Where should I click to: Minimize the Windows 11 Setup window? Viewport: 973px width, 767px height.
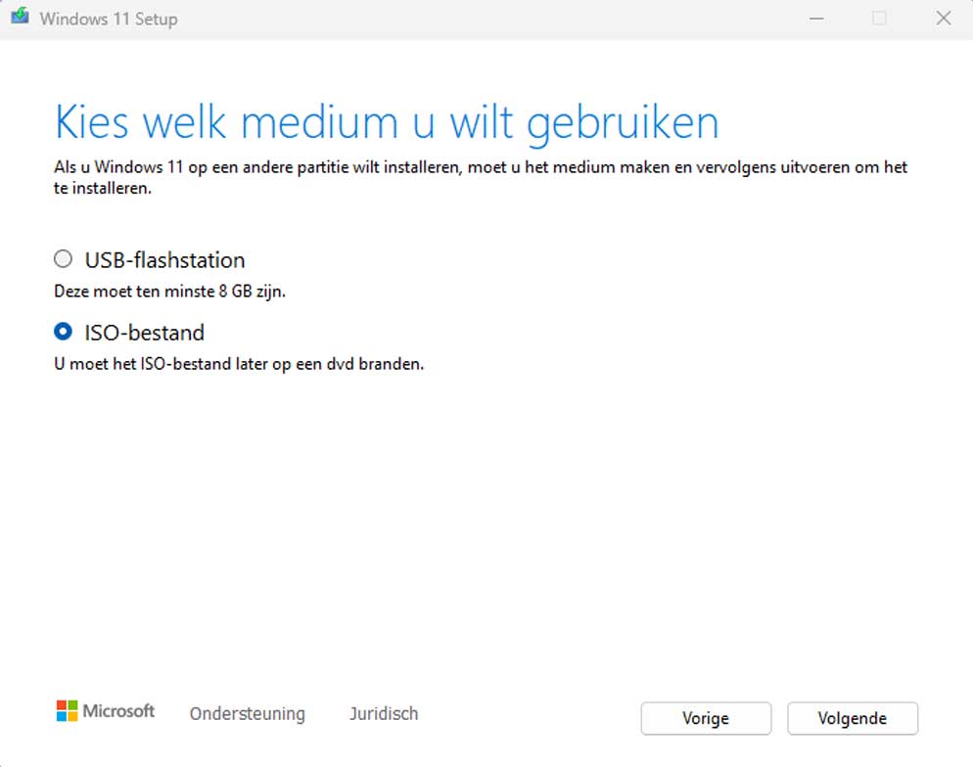pyautogui.click(x=816, y=19)
